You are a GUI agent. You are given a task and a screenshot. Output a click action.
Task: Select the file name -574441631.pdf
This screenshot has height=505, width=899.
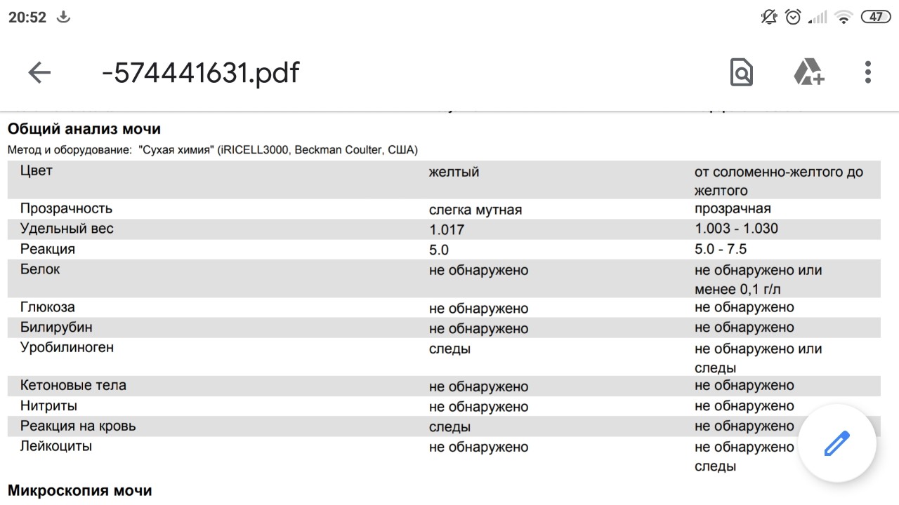click(201, 72)
